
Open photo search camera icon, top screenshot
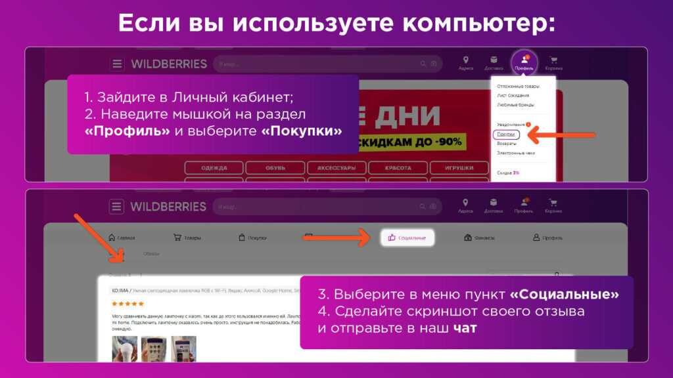point(434,64)
